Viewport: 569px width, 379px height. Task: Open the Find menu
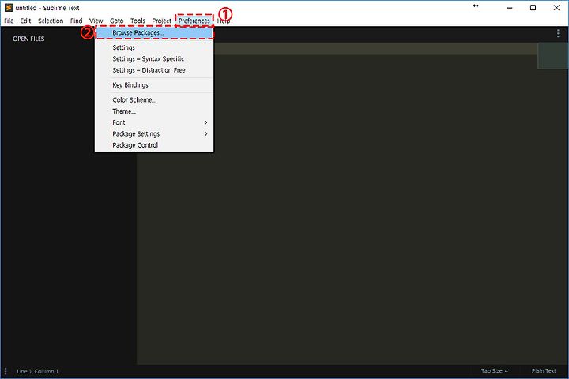[76, 21]
